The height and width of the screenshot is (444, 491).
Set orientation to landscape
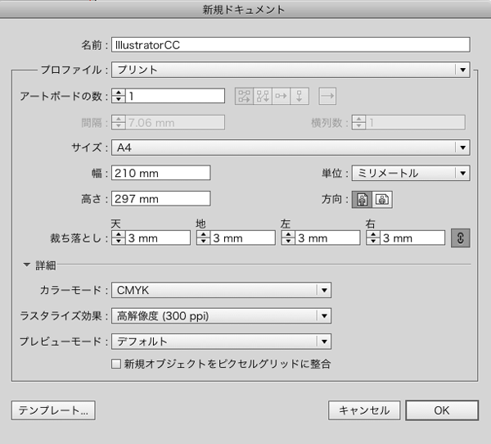click(381, 198)
